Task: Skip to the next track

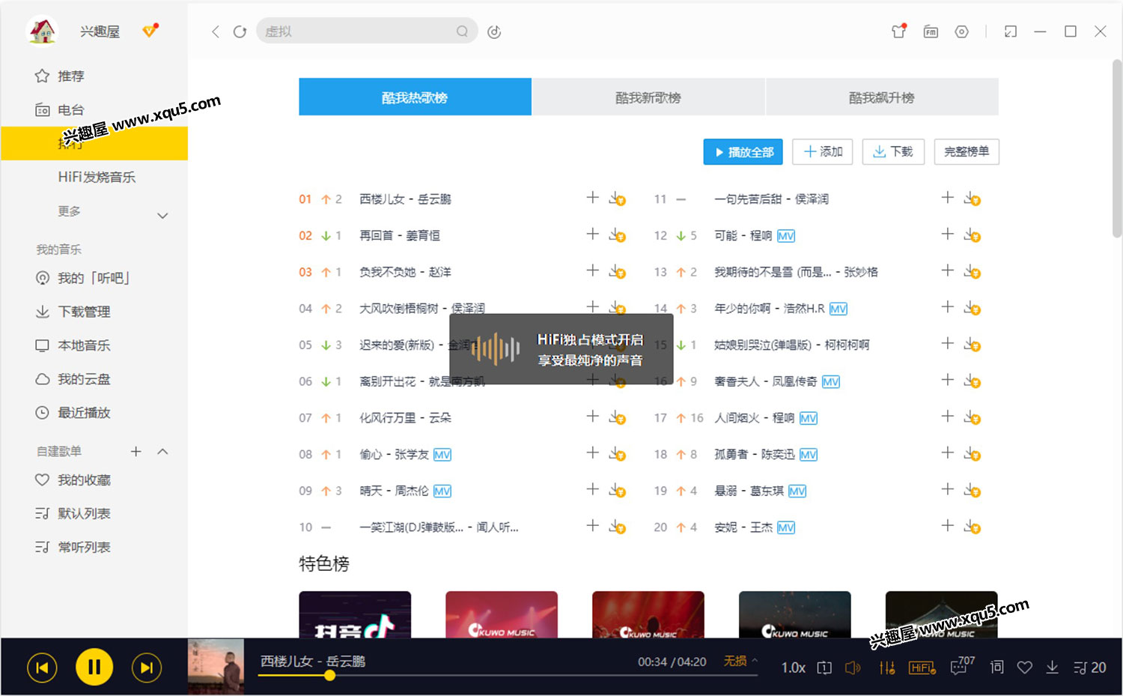Action: [x=147, y=668]
